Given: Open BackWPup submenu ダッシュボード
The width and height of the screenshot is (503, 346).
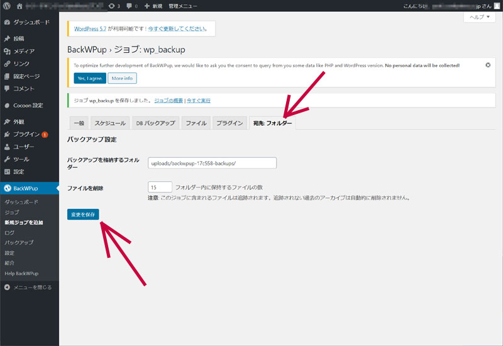Looking at the screenshot, I should [21, 202].
